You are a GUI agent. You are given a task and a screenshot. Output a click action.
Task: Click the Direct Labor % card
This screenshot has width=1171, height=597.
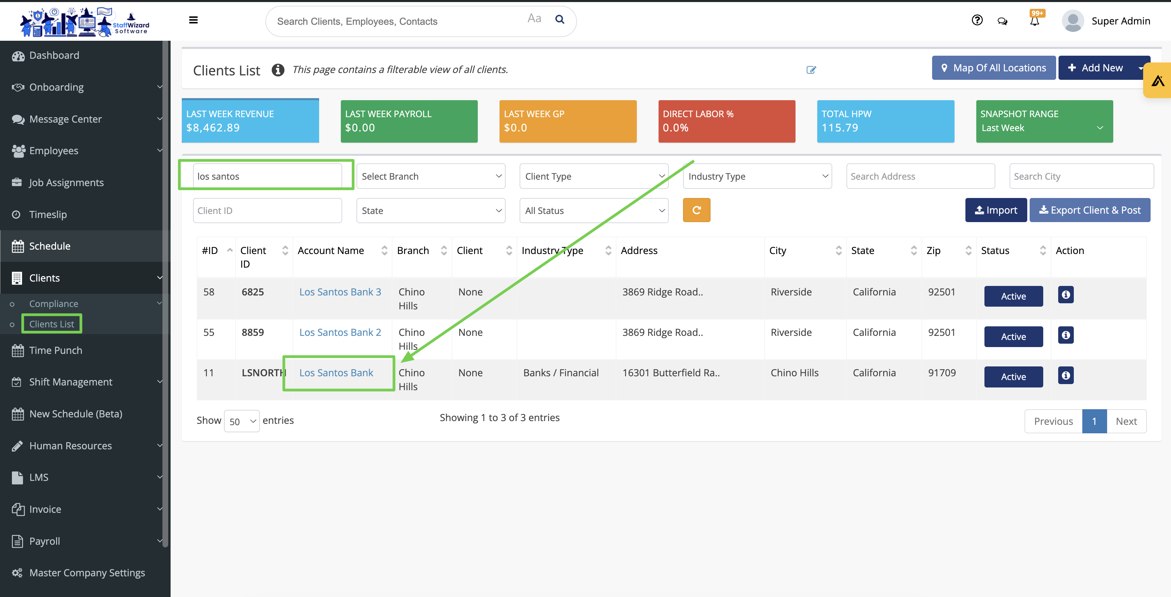click(x=727, y=121)
